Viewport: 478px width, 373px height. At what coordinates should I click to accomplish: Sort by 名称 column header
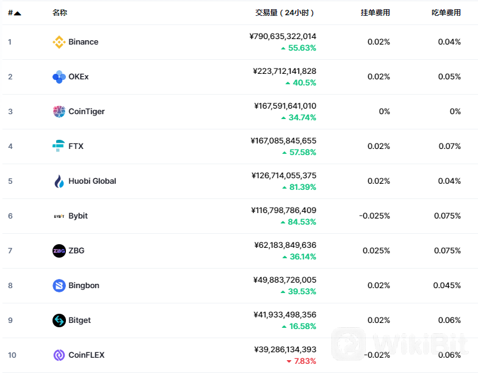[x=60, y=12]
